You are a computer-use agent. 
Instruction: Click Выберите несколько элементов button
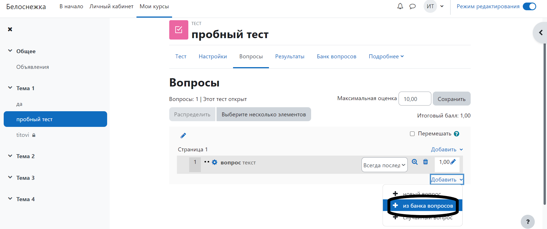pyautogui.click(x=264, y=114)
